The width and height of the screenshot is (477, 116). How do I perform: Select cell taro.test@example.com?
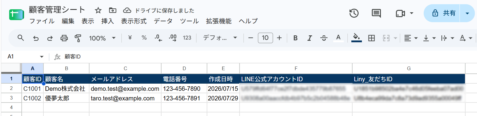(125, 98)
